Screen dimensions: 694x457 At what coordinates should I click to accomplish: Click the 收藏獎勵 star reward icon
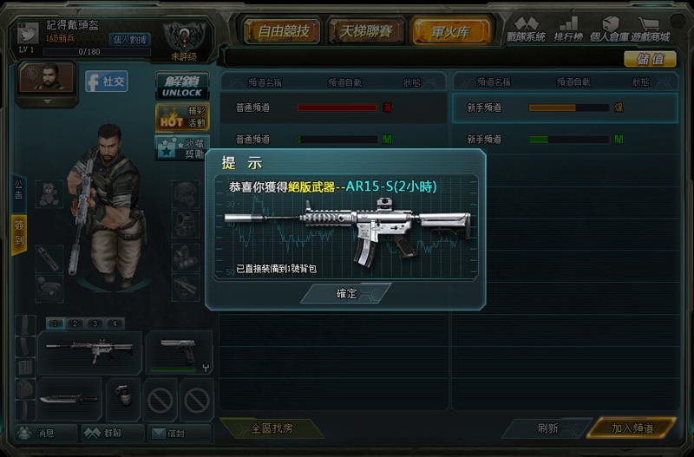pos(180,147)
